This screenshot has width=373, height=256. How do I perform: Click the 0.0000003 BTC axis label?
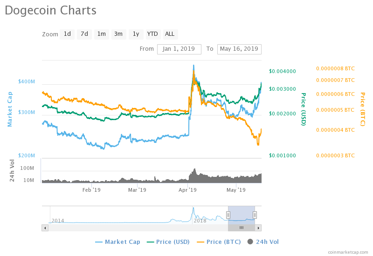click(x=335, y=156)
